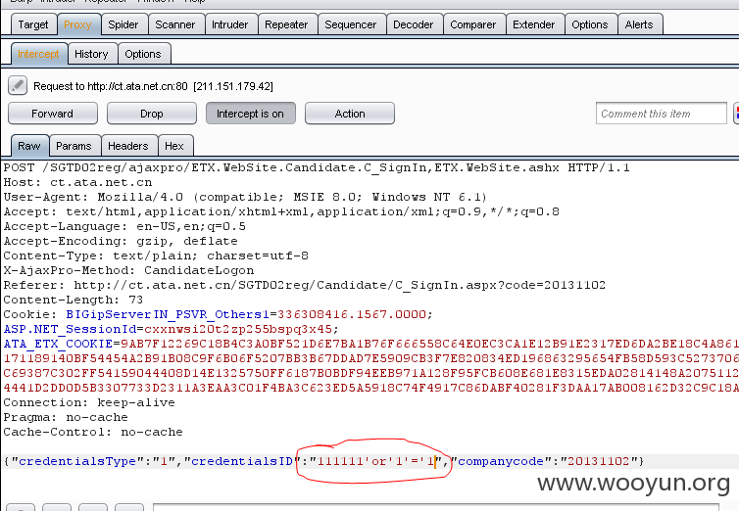Click the Host: ct.ata.net.cn header line
The image size is (739, 511).
77,182
